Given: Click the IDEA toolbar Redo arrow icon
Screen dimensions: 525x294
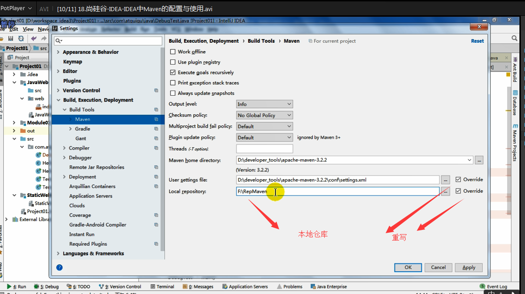Looking at the screenshot, I should [44, 39].
